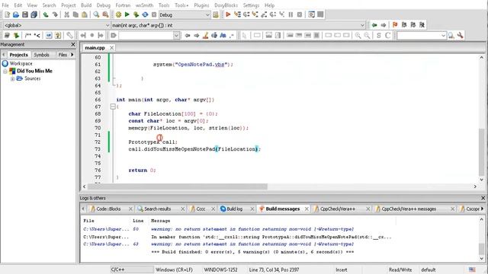Click the highlight marker icon
488x274 pixels.
(205, 36)
